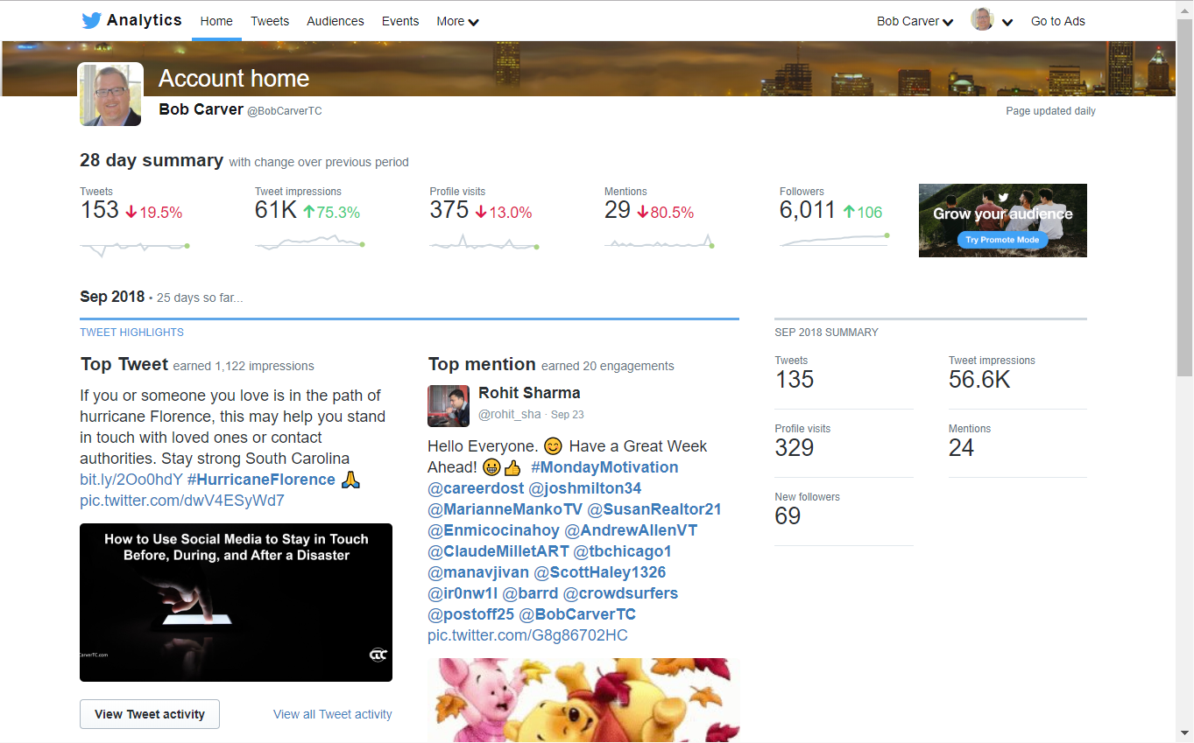Click View Tweet activity button
The height and width of the screenshot is (743, 1194).
(150, 714)
